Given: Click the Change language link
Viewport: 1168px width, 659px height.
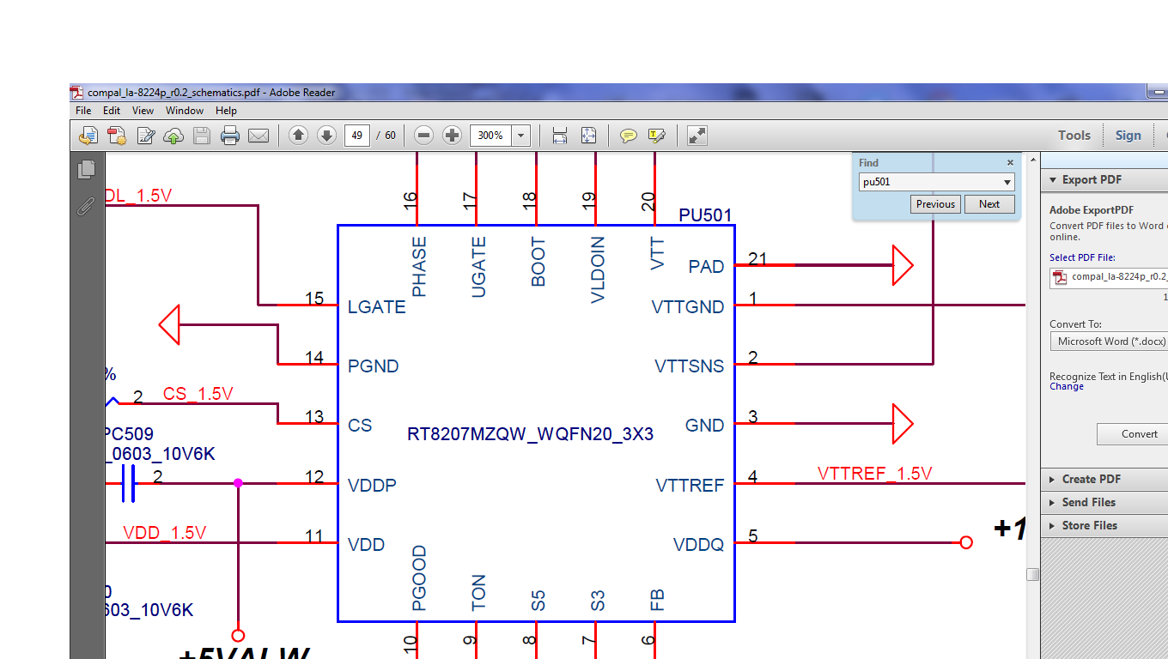Looking at the screenshot, I should point(1067,387).
